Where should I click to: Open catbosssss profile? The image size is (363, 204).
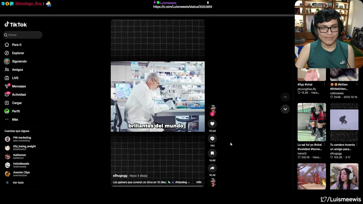(x=337, y=93)
